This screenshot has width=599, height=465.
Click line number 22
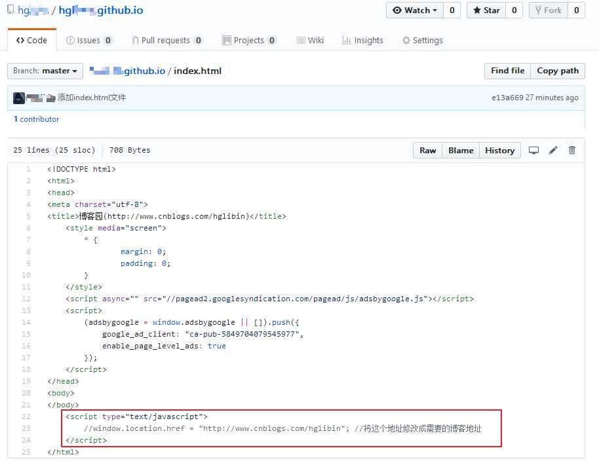click(x=26, y=417)
